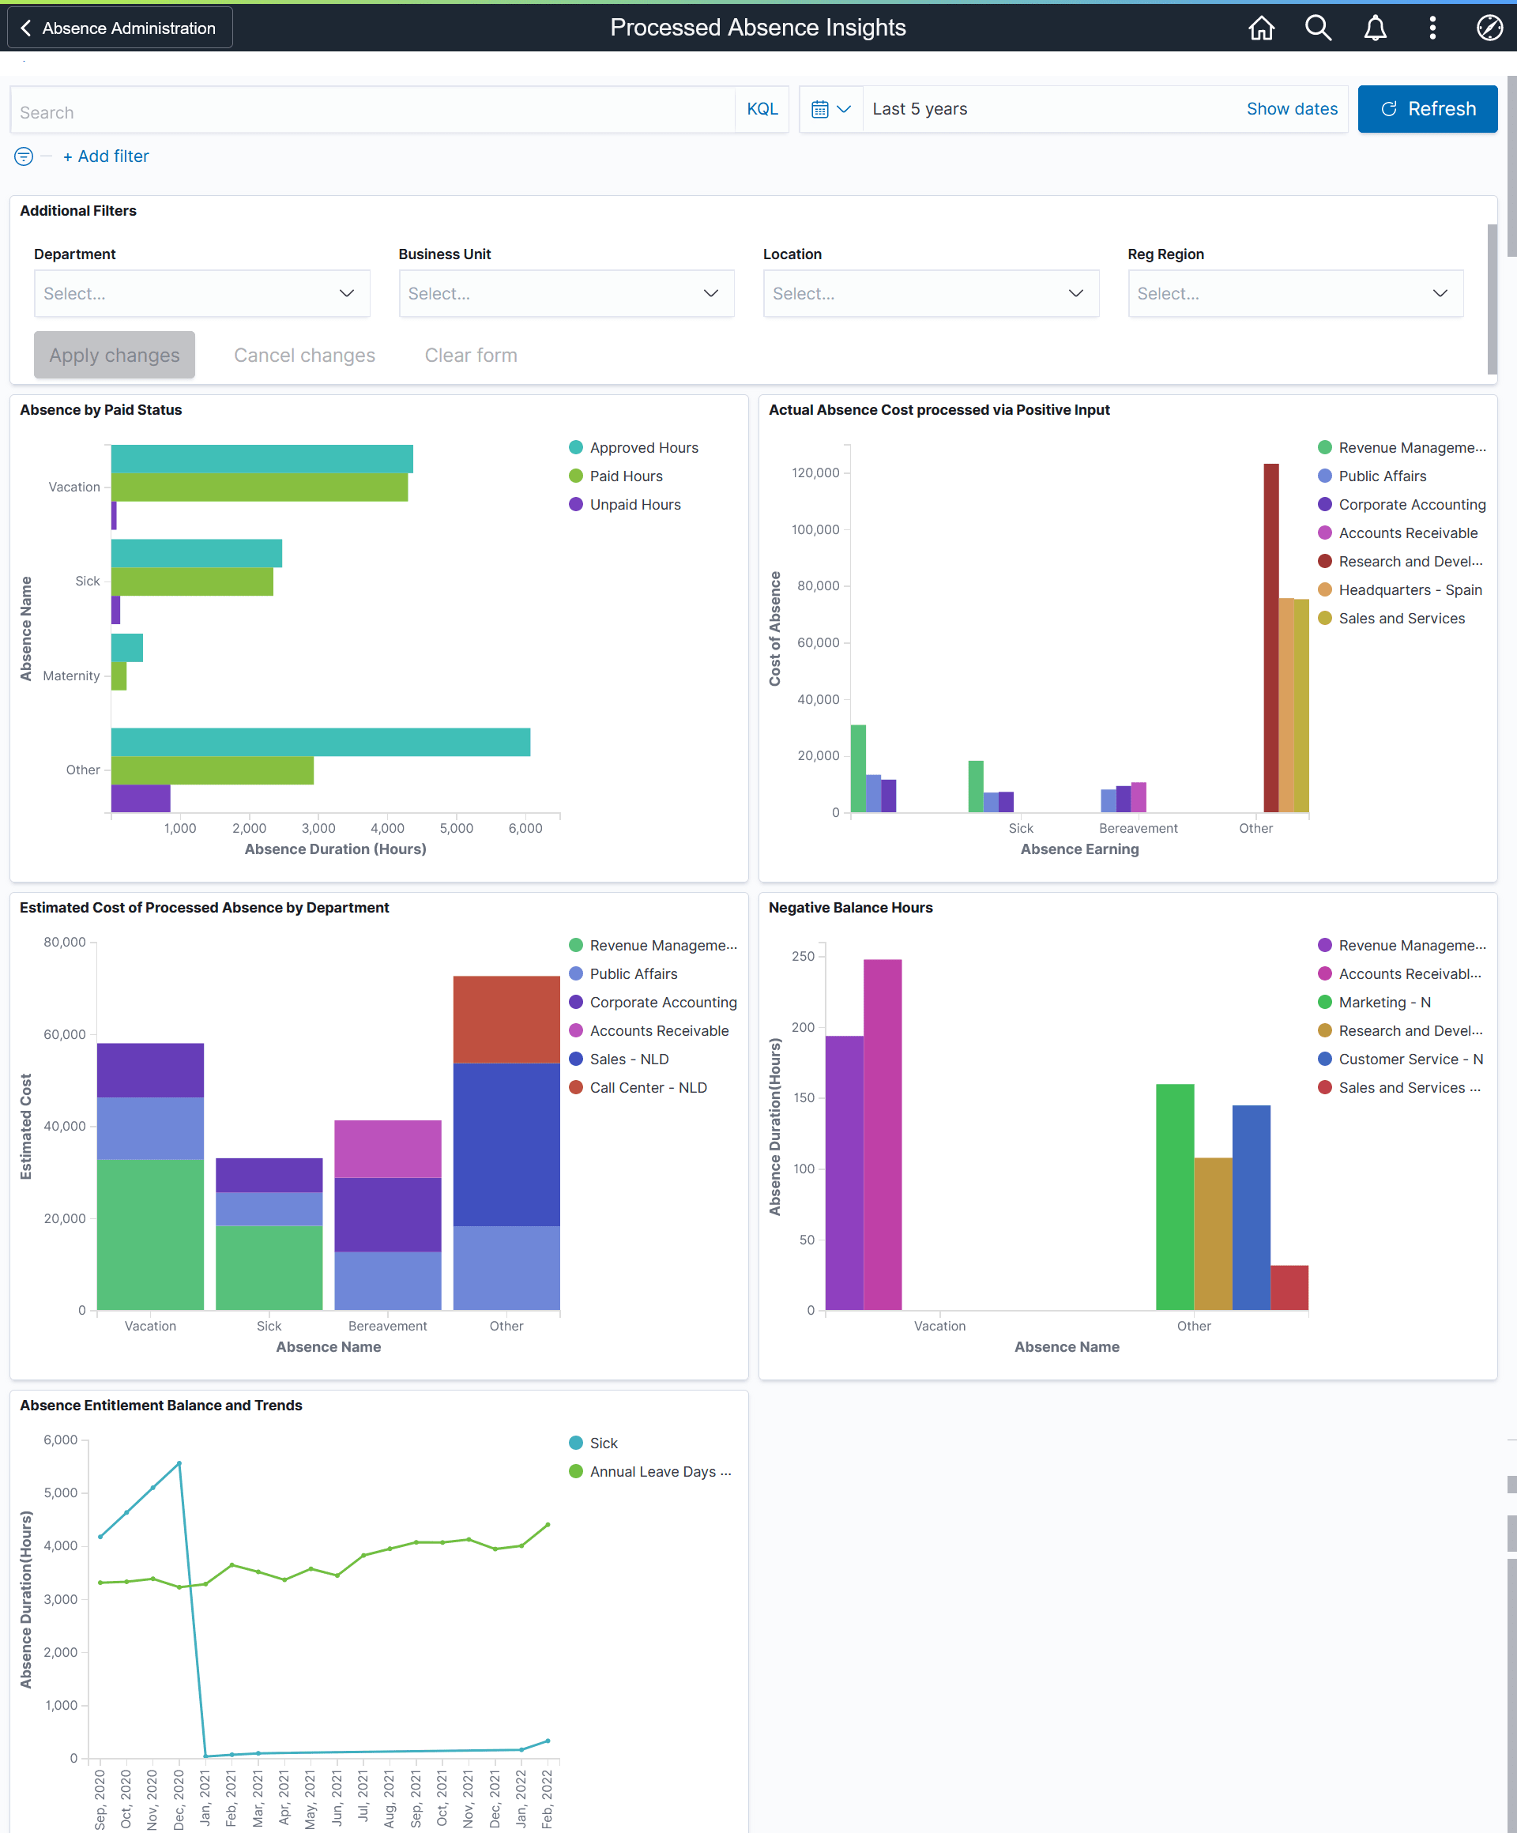Viewport: 1517px width, 1833px height.
Task: Click the Search magnifier icon
Action: click(1318, 27)
